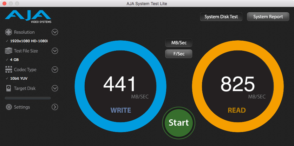Expand the Target Disk dropdown arrow
Viewport: 294px width, 146px height.
pyautogui.click(x=55, y=88)
